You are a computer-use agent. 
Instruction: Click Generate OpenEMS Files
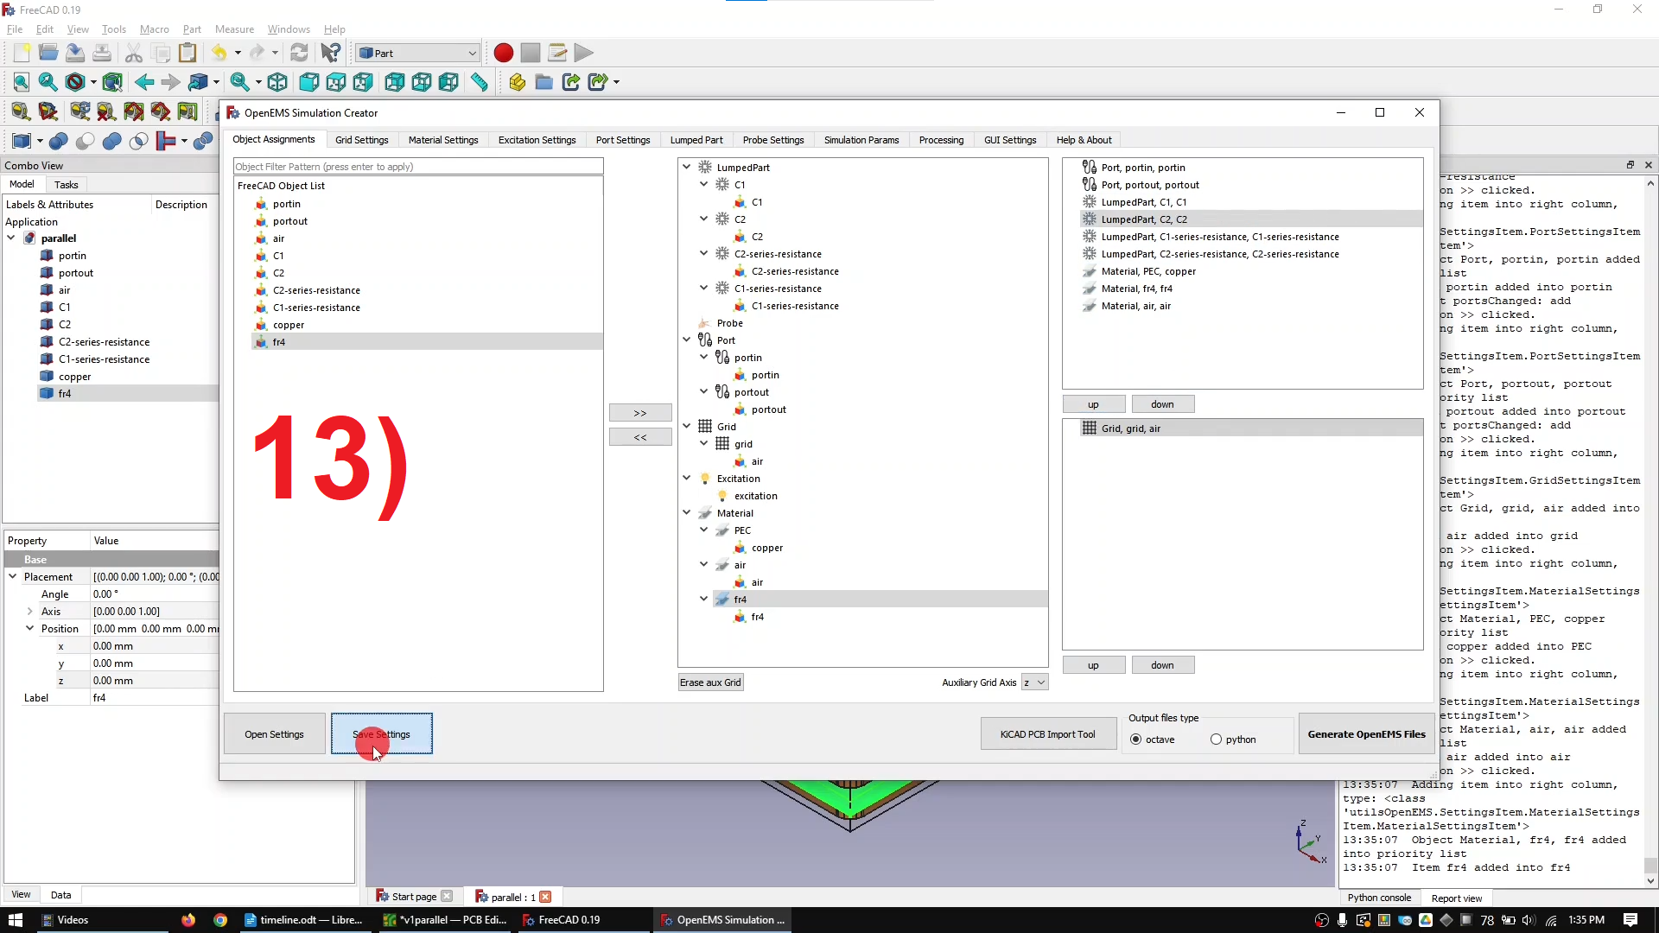click(1366, 733)
